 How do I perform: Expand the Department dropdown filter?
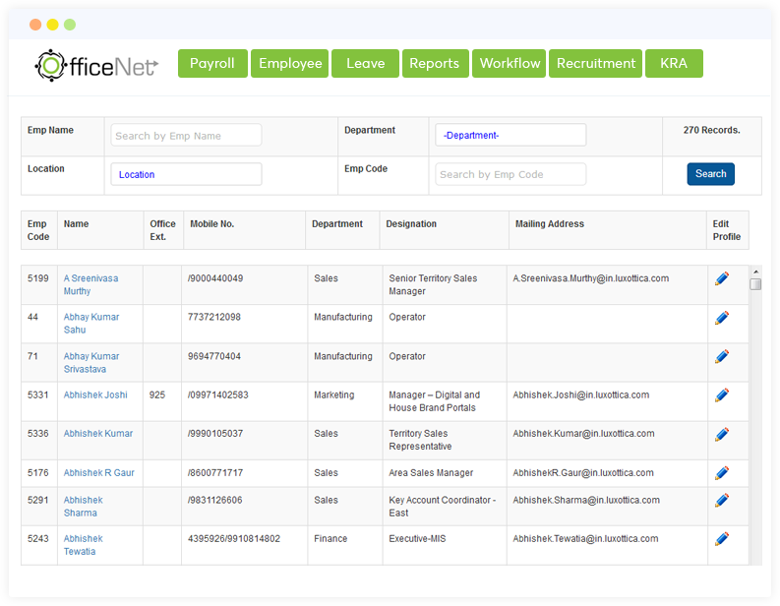(510, 135)
